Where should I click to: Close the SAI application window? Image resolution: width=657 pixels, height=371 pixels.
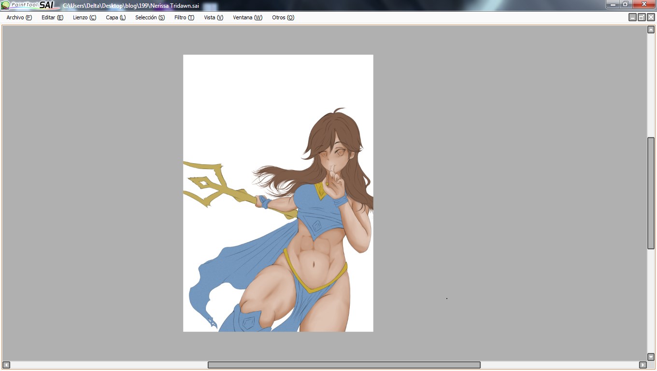click(644, 4)
